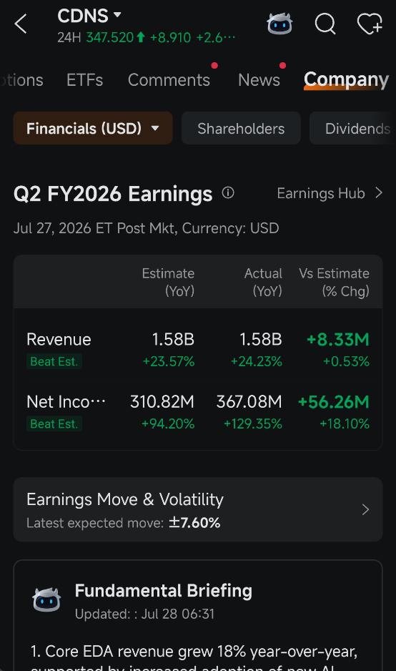Tap the Revenue earnings row
The width and height of the screenshot is (396, 671).
coord(198,350)
